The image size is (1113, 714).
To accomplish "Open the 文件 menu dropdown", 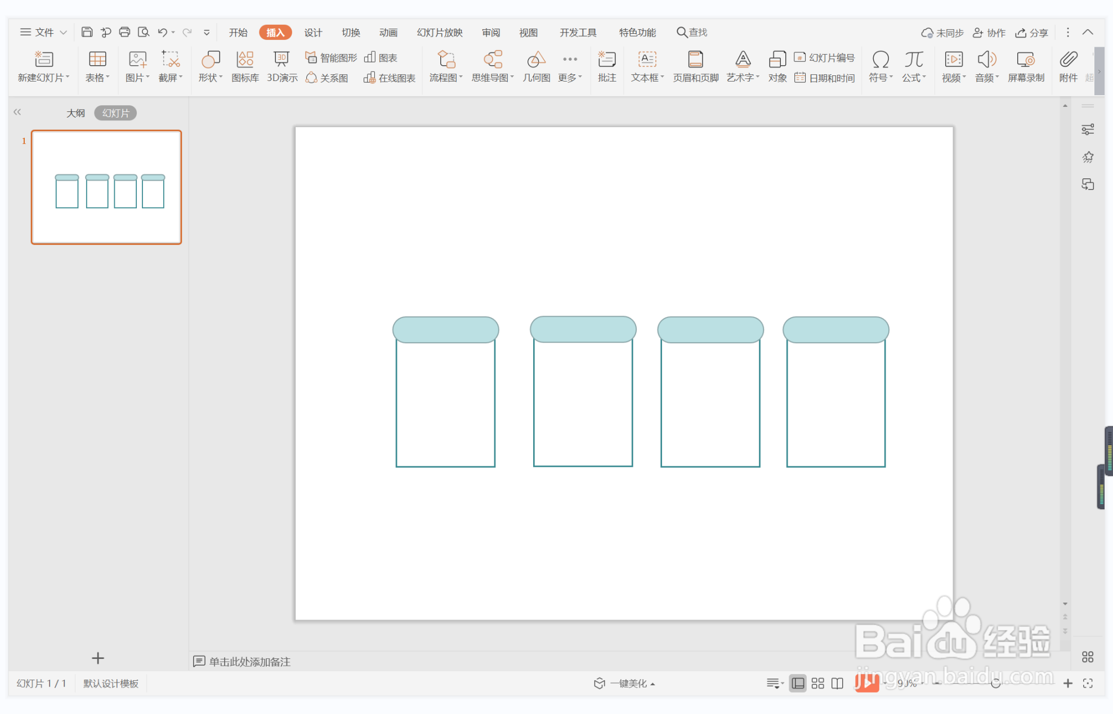I will pos(43,32).
